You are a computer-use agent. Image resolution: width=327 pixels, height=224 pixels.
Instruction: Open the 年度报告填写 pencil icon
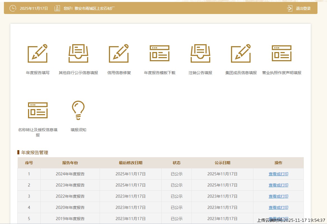tap(38, 53)
